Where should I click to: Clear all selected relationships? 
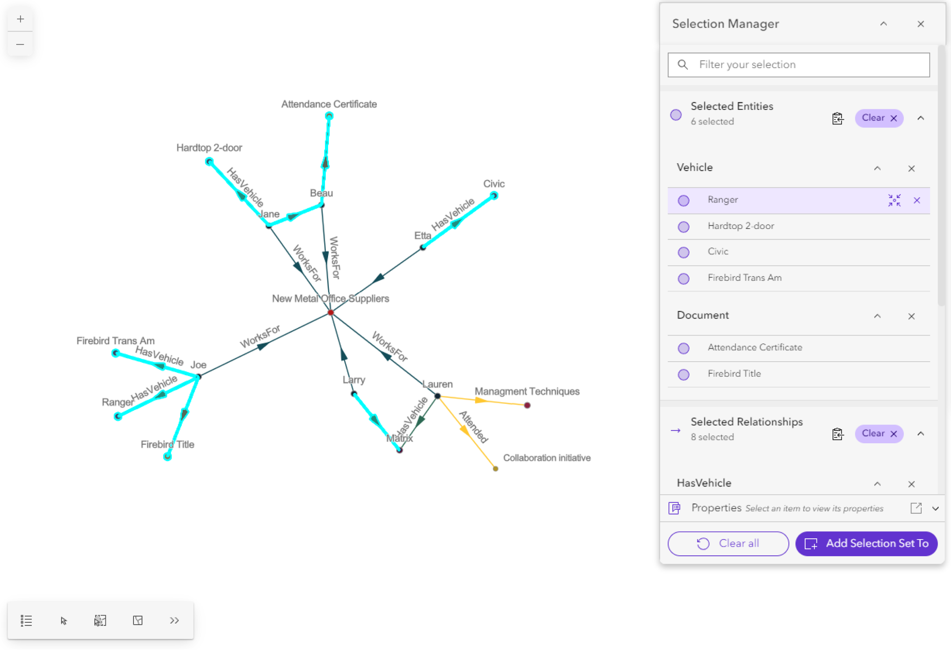(x=877, y=433)
